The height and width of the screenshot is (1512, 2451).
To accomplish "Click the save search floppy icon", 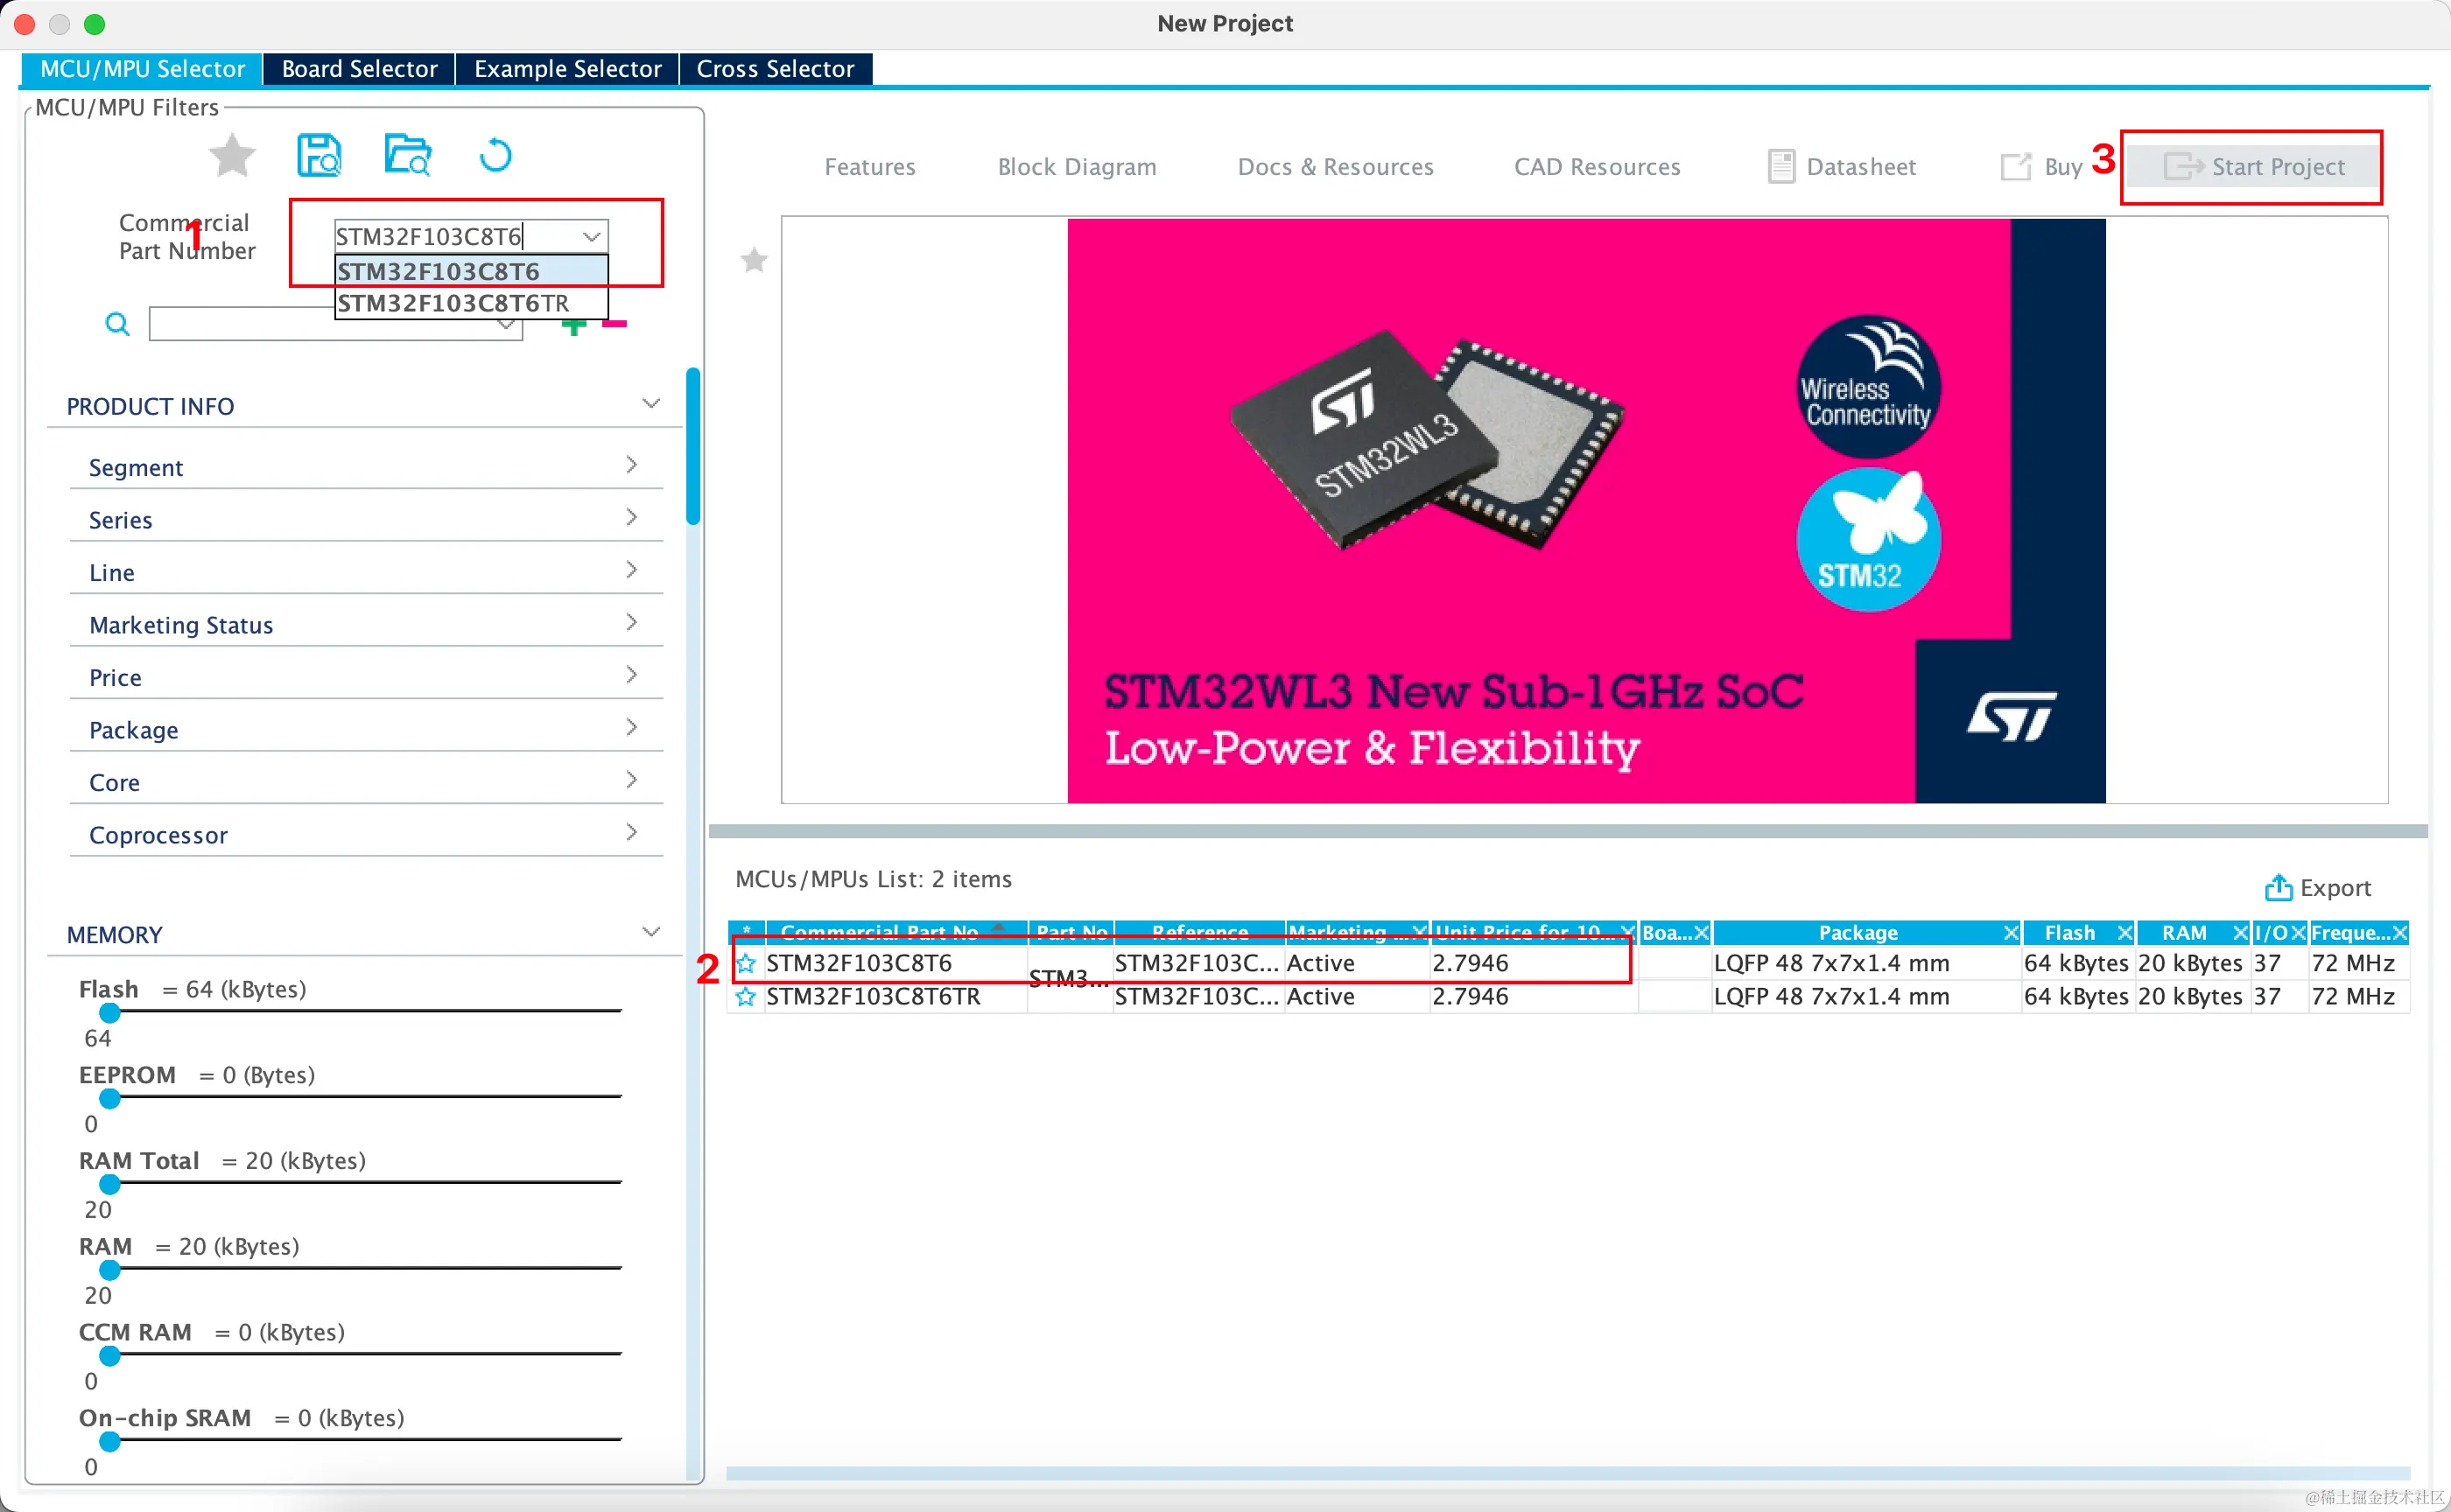I will click(320, 156).
